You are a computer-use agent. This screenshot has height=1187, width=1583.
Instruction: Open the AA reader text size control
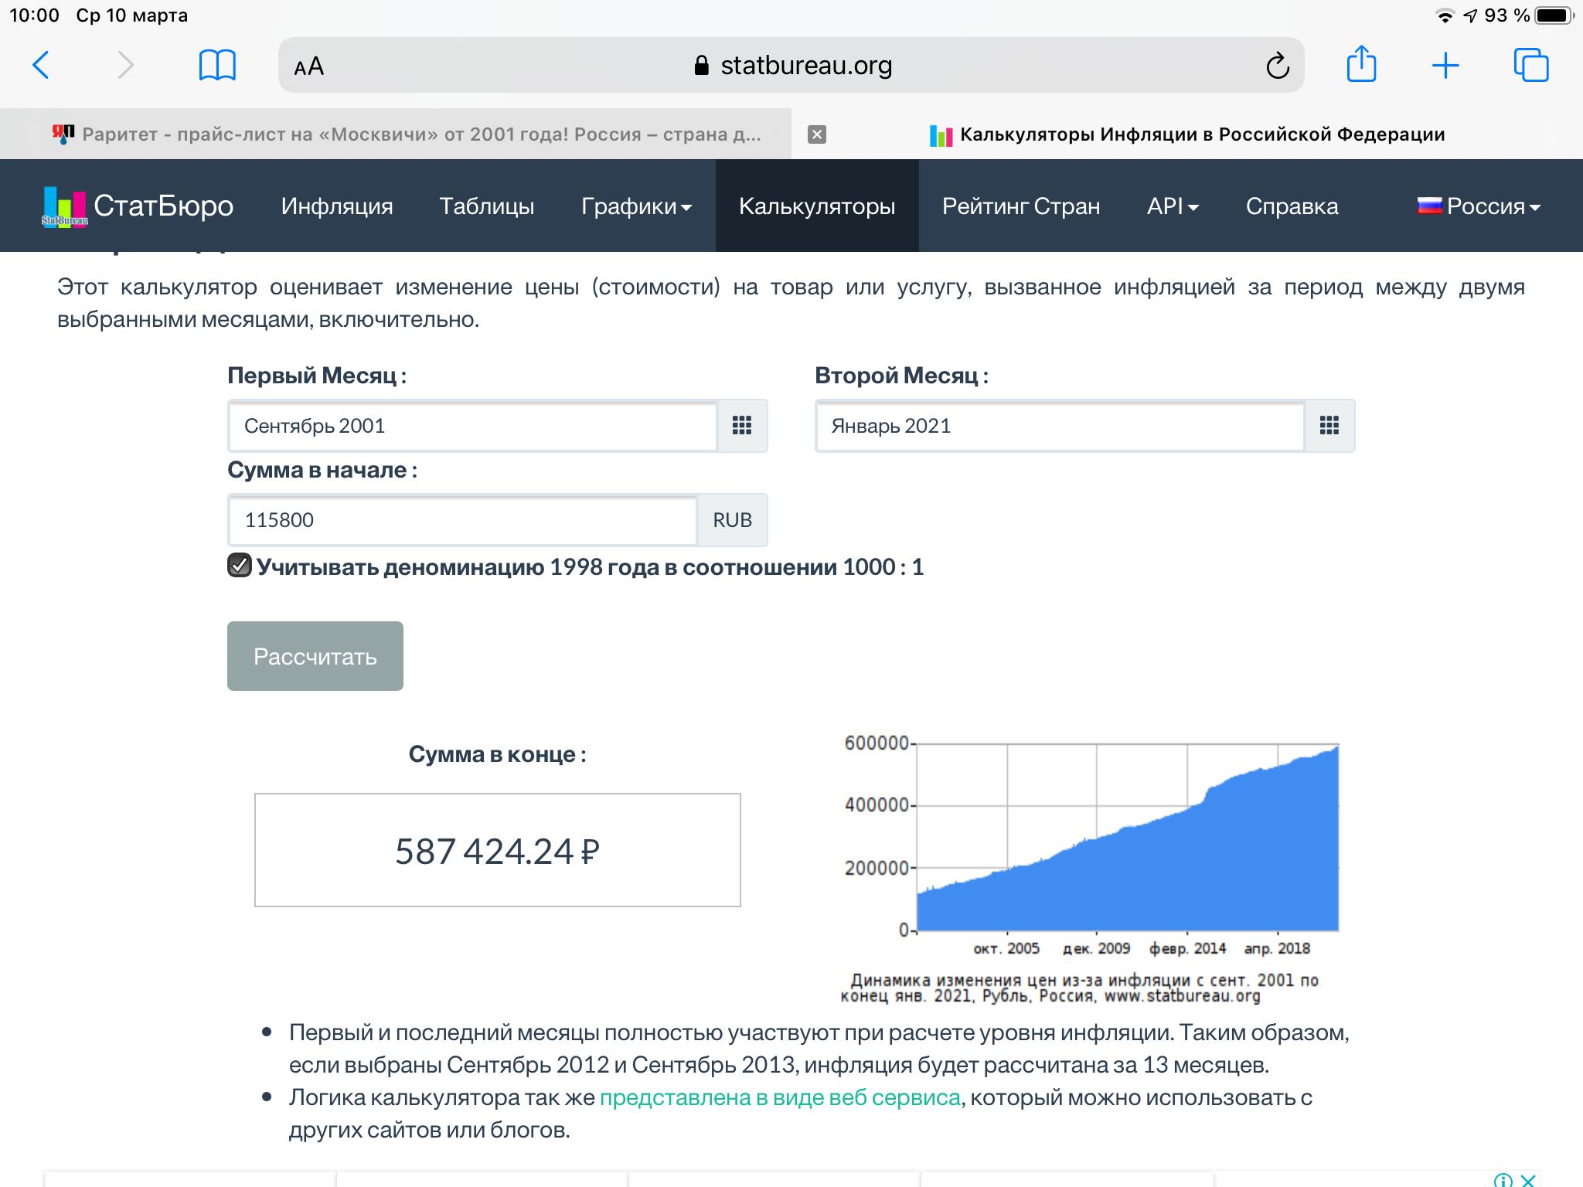tap(308, 66)
